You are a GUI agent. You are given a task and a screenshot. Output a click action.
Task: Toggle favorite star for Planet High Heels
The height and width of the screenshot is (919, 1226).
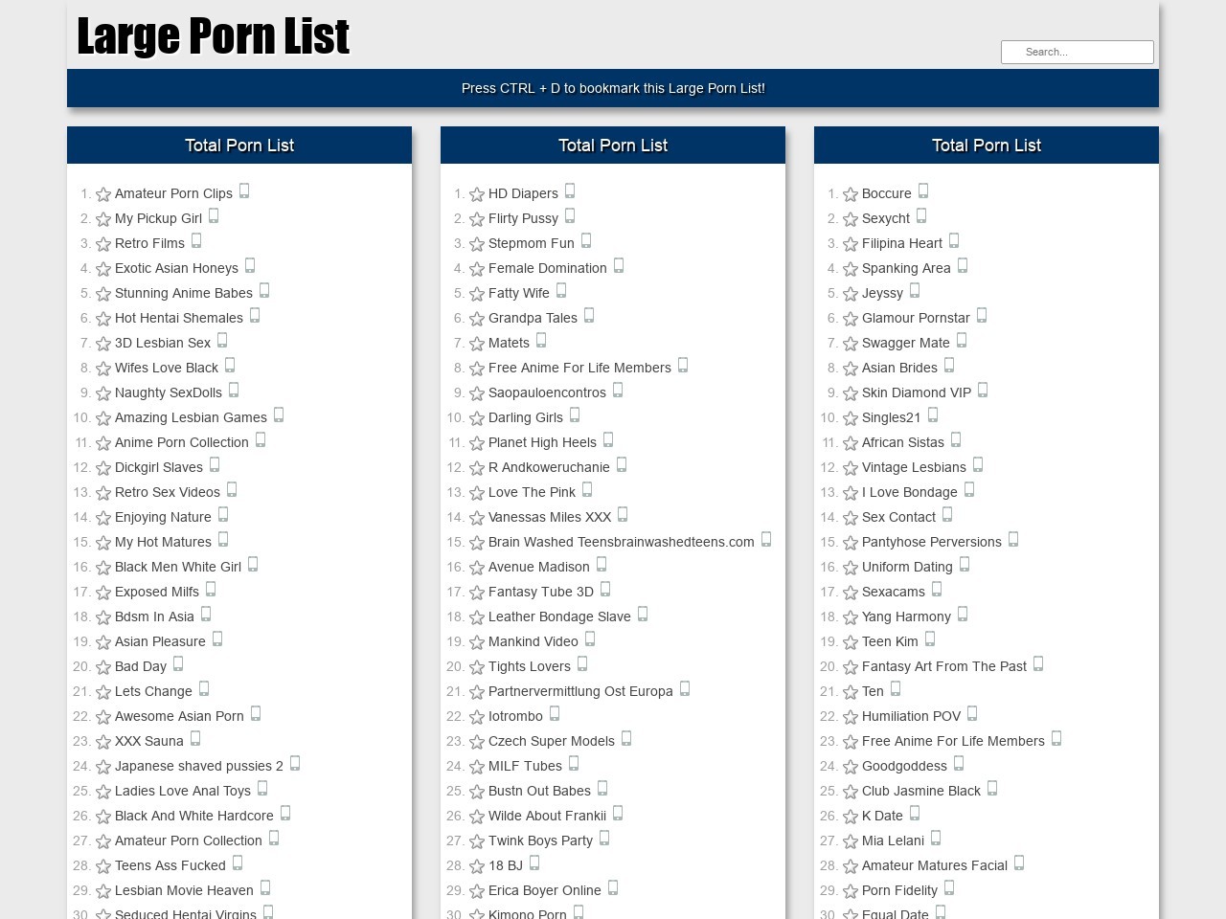pos(477,443)
